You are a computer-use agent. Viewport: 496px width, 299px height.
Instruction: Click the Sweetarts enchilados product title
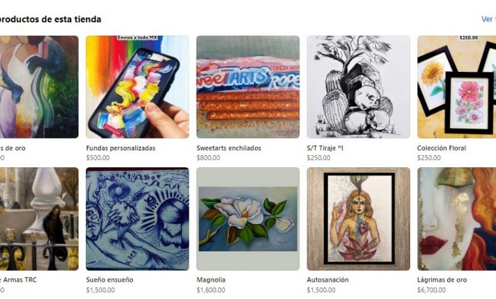pos(229,148)
